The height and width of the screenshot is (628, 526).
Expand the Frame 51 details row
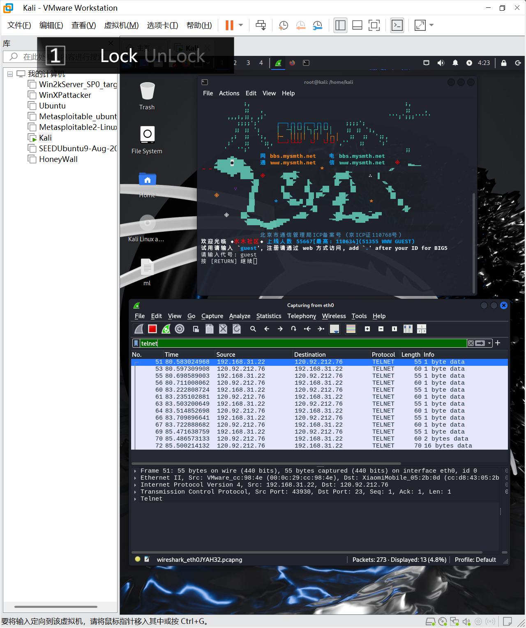click(x=135, y=471)
